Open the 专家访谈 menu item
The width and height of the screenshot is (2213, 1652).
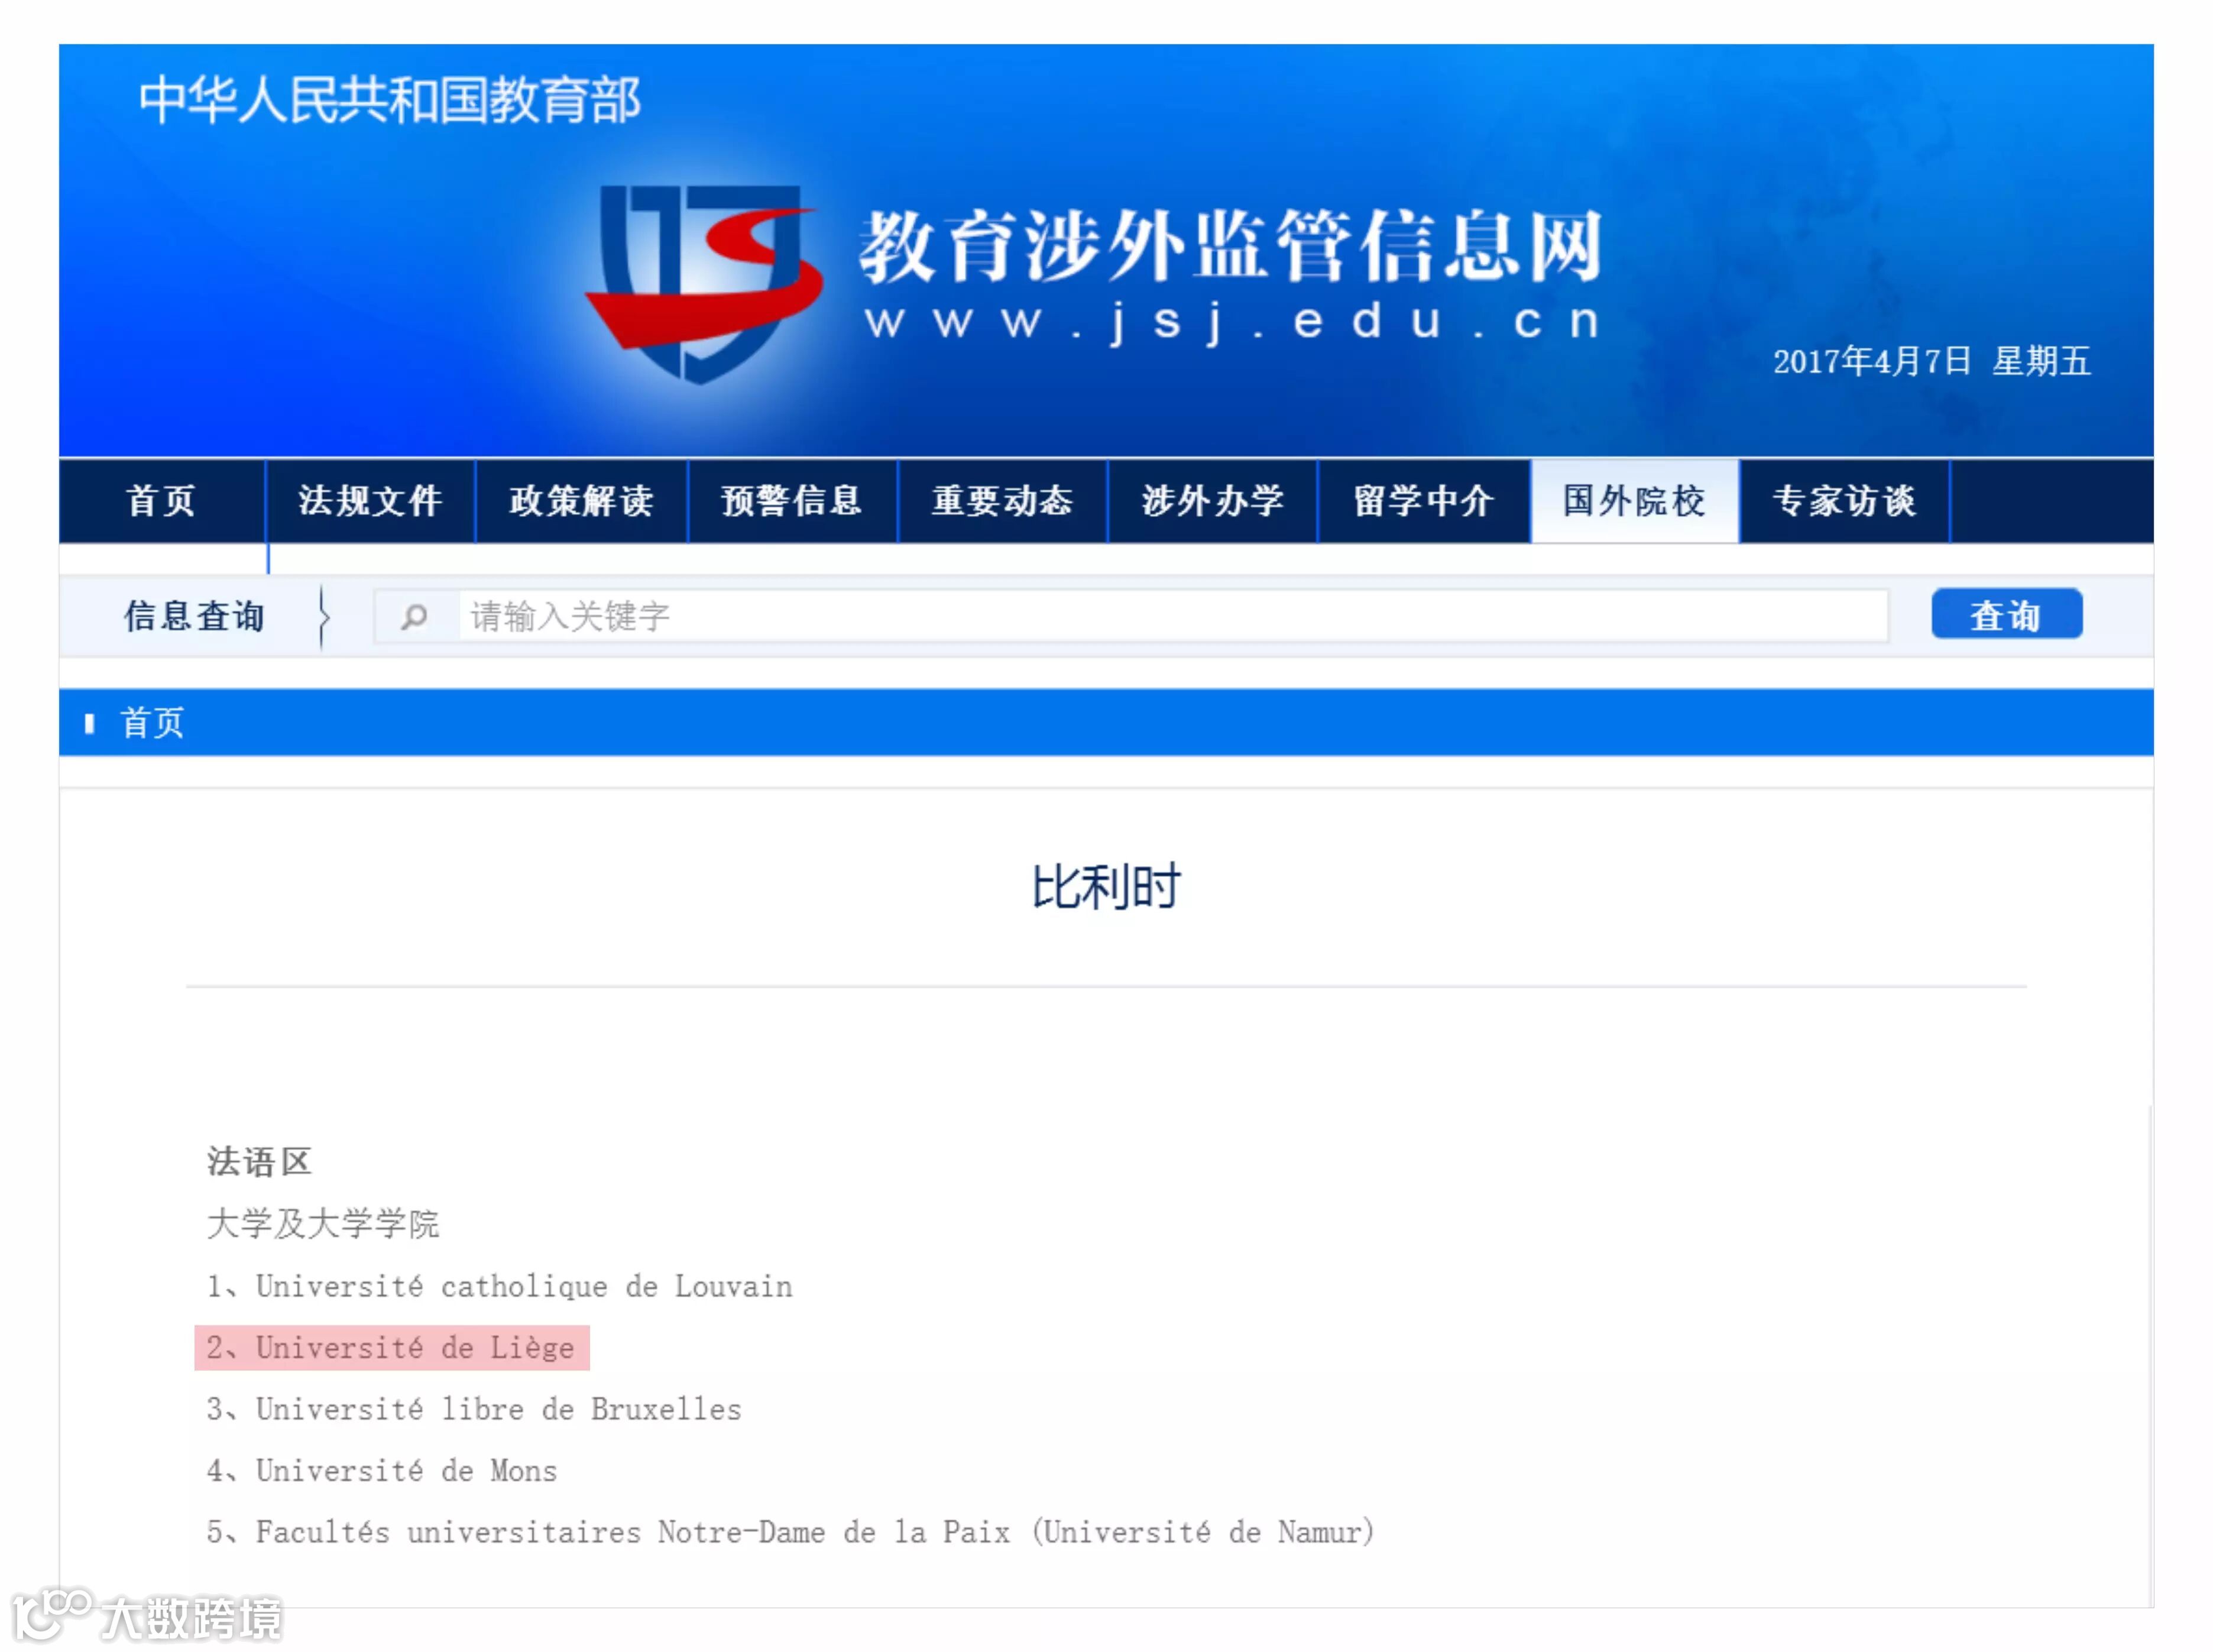pos(1844,501)
